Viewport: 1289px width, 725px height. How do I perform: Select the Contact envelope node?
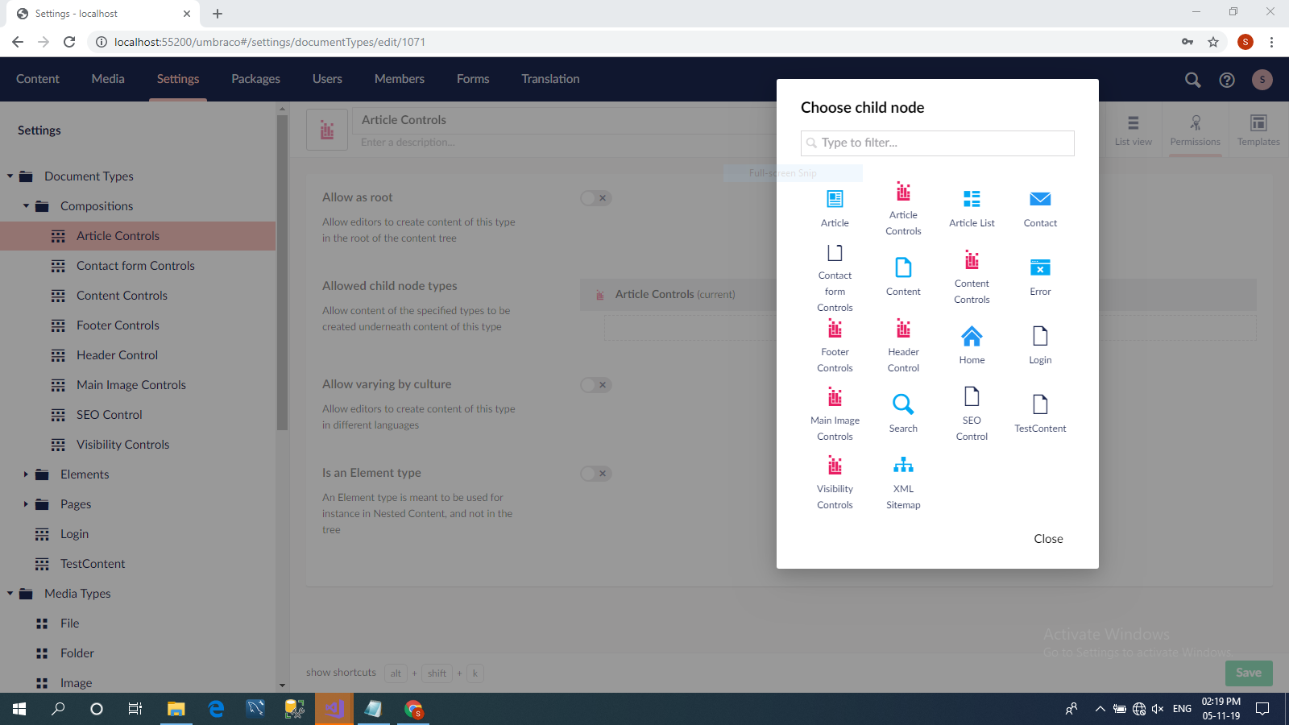tap(1040, 207)
